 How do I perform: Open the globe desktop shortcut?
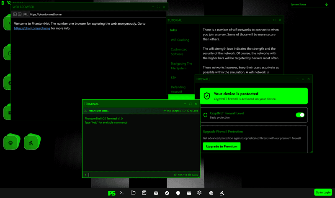[x=10, y=142]
